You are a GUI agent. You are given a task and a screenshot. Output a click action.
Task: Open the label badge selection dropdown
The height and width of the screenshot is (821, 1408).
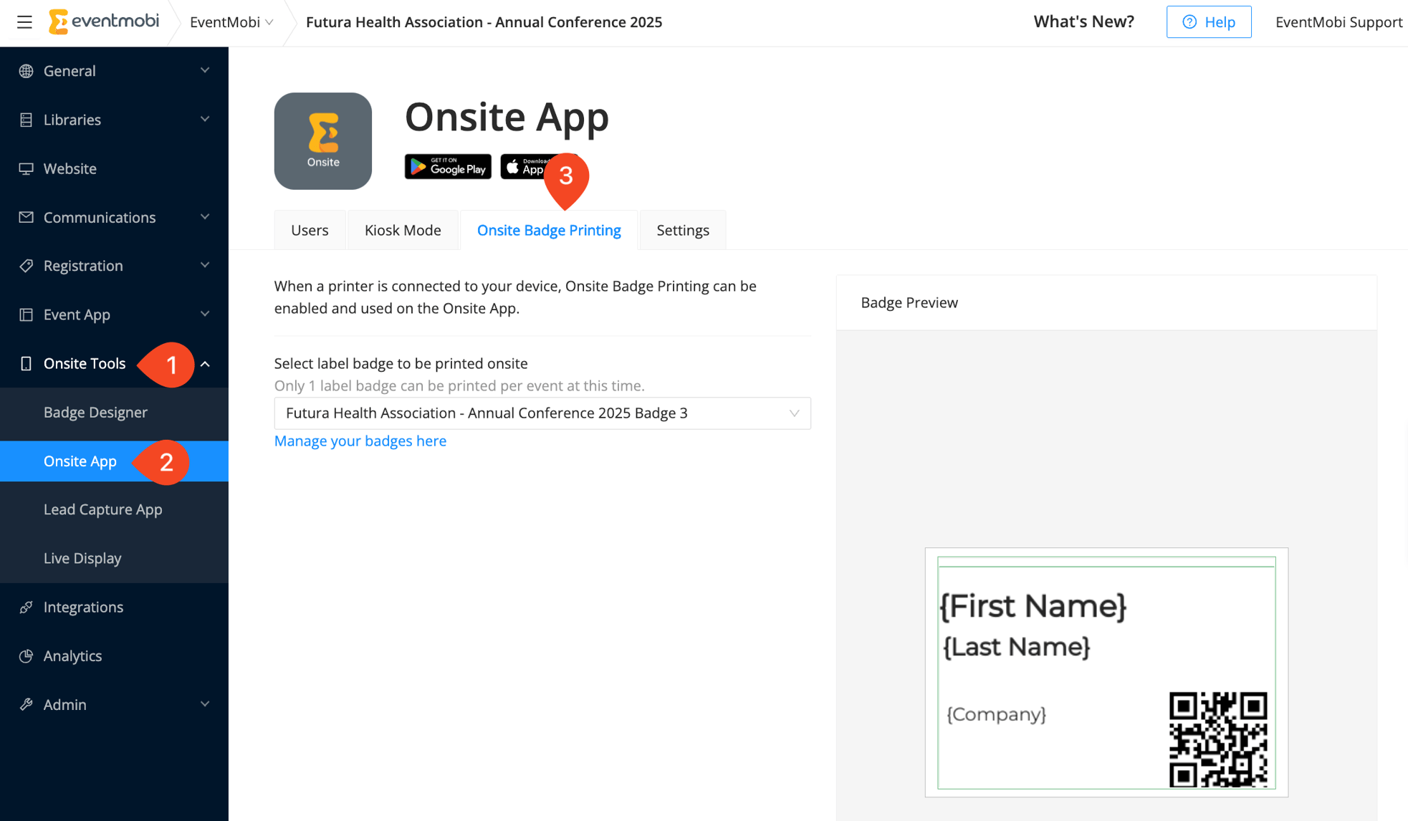[542, 413]
